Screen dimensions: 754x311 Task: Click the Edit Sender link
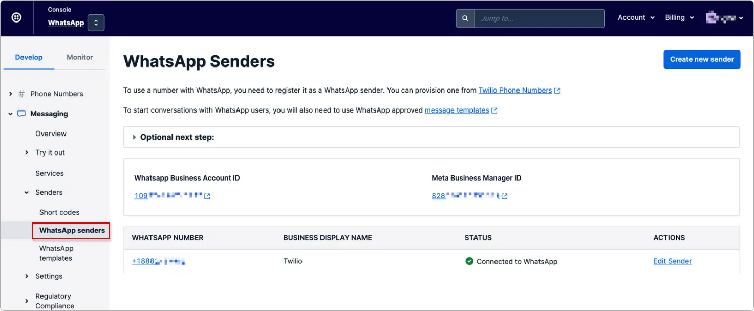(672, 261)
